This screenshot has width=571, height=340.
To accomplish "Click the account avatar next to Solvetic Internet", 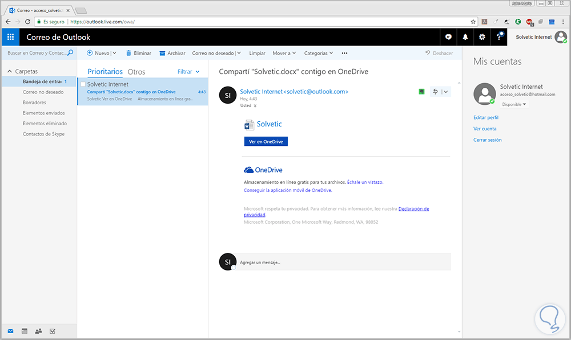I will (x=561, y=36).
